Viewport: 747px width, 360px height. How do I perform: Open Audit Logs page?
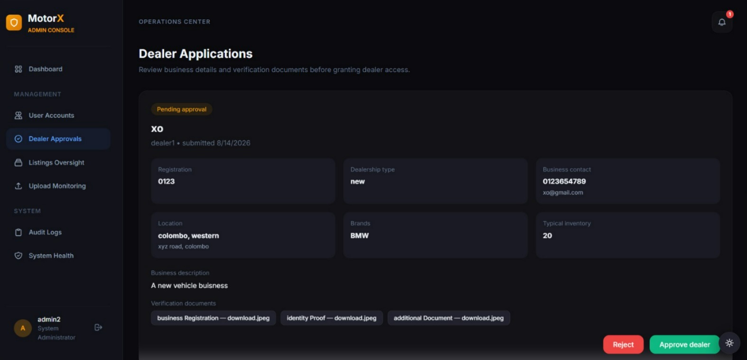pyautogui.click(x=58, y=232)
